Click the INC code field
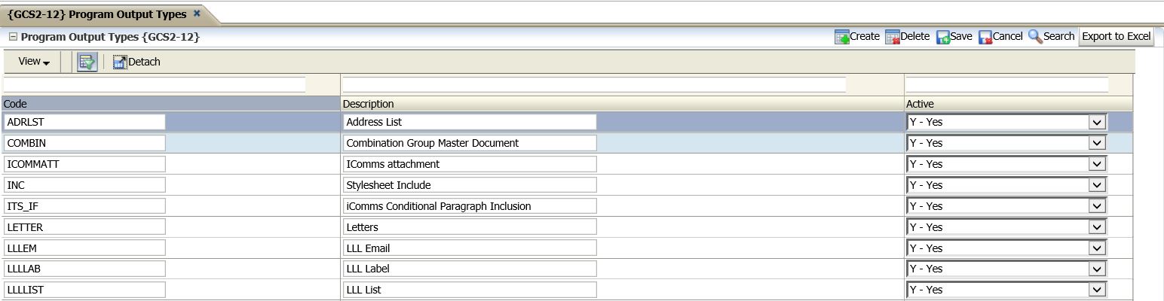The image size is (1164, 301). coord(84,185)
